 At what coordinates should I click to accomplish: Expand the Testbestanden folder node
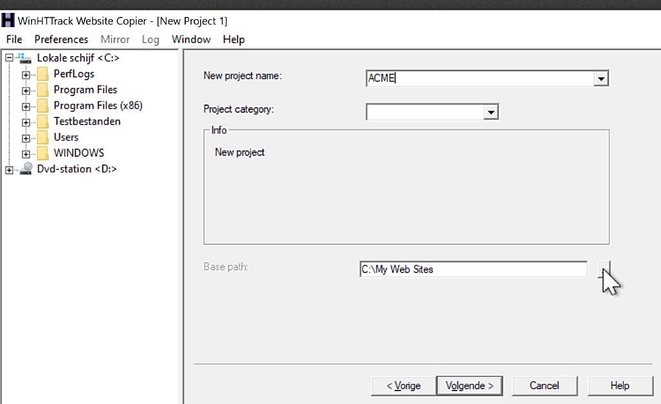pyautogui.click(x=26, y=123)
